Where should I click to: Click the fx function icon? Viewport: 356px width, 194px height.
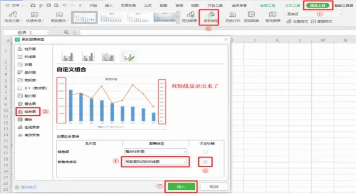click(x=74, y=32)
